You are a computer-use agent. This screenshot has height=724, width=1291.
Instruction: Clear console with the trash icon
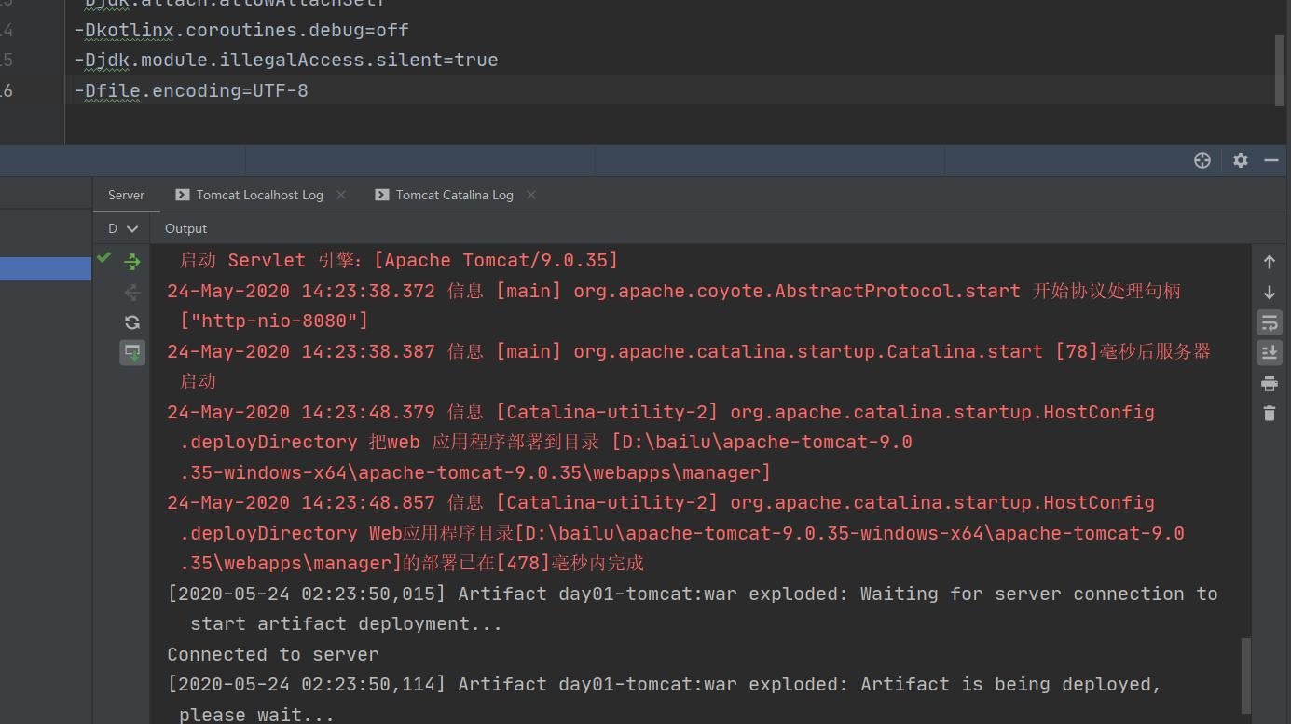point(1269,413)
